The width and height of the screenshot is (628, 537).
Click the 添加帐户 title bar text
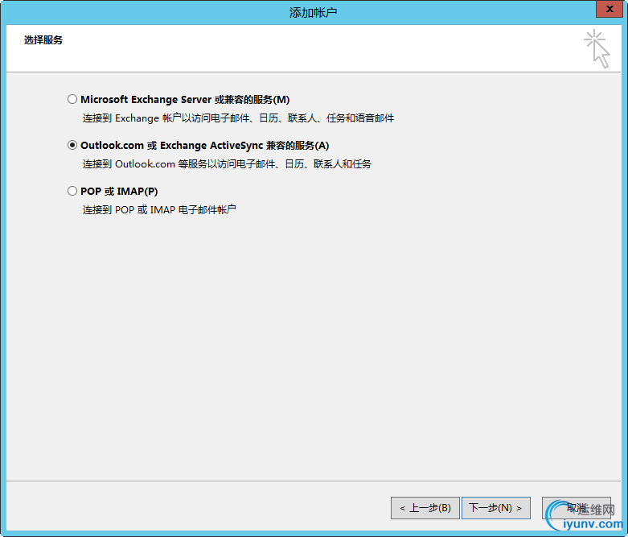(314, 13)
